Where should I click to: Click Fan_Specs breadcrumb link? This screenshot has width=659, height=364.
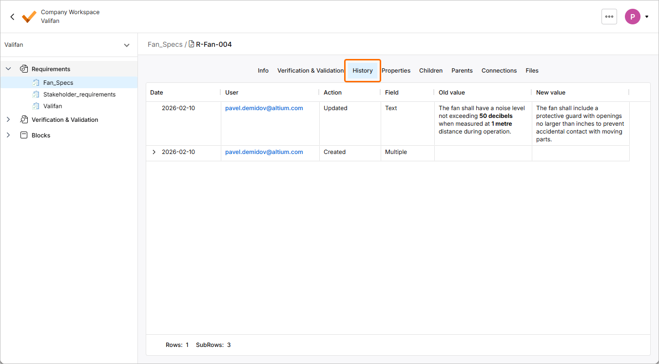[x=165, y=44]
